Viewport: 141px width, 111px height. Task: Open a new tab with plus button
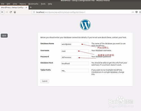pyautogui.click(x=31, y=7)
